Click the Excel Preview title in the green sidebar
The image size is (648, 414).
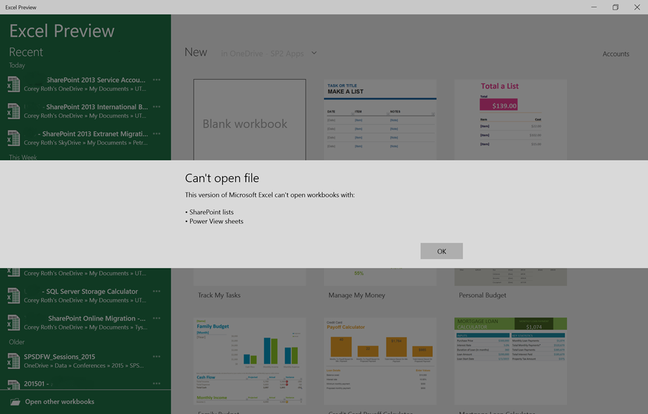[61, 31]
